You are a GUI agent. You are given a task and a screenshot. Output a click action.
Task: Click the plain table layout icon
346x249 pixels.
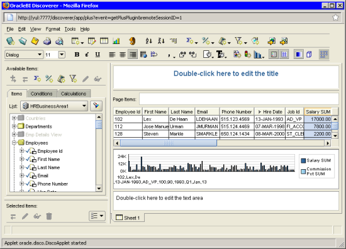(104, 41)
